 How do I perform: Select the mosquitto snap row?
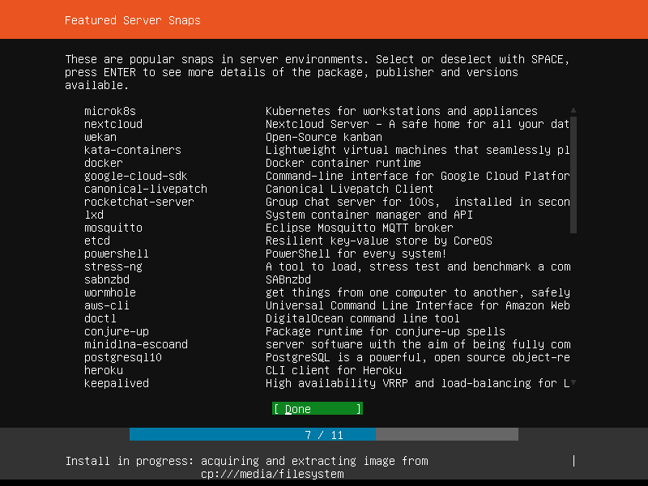click(317, 228)
